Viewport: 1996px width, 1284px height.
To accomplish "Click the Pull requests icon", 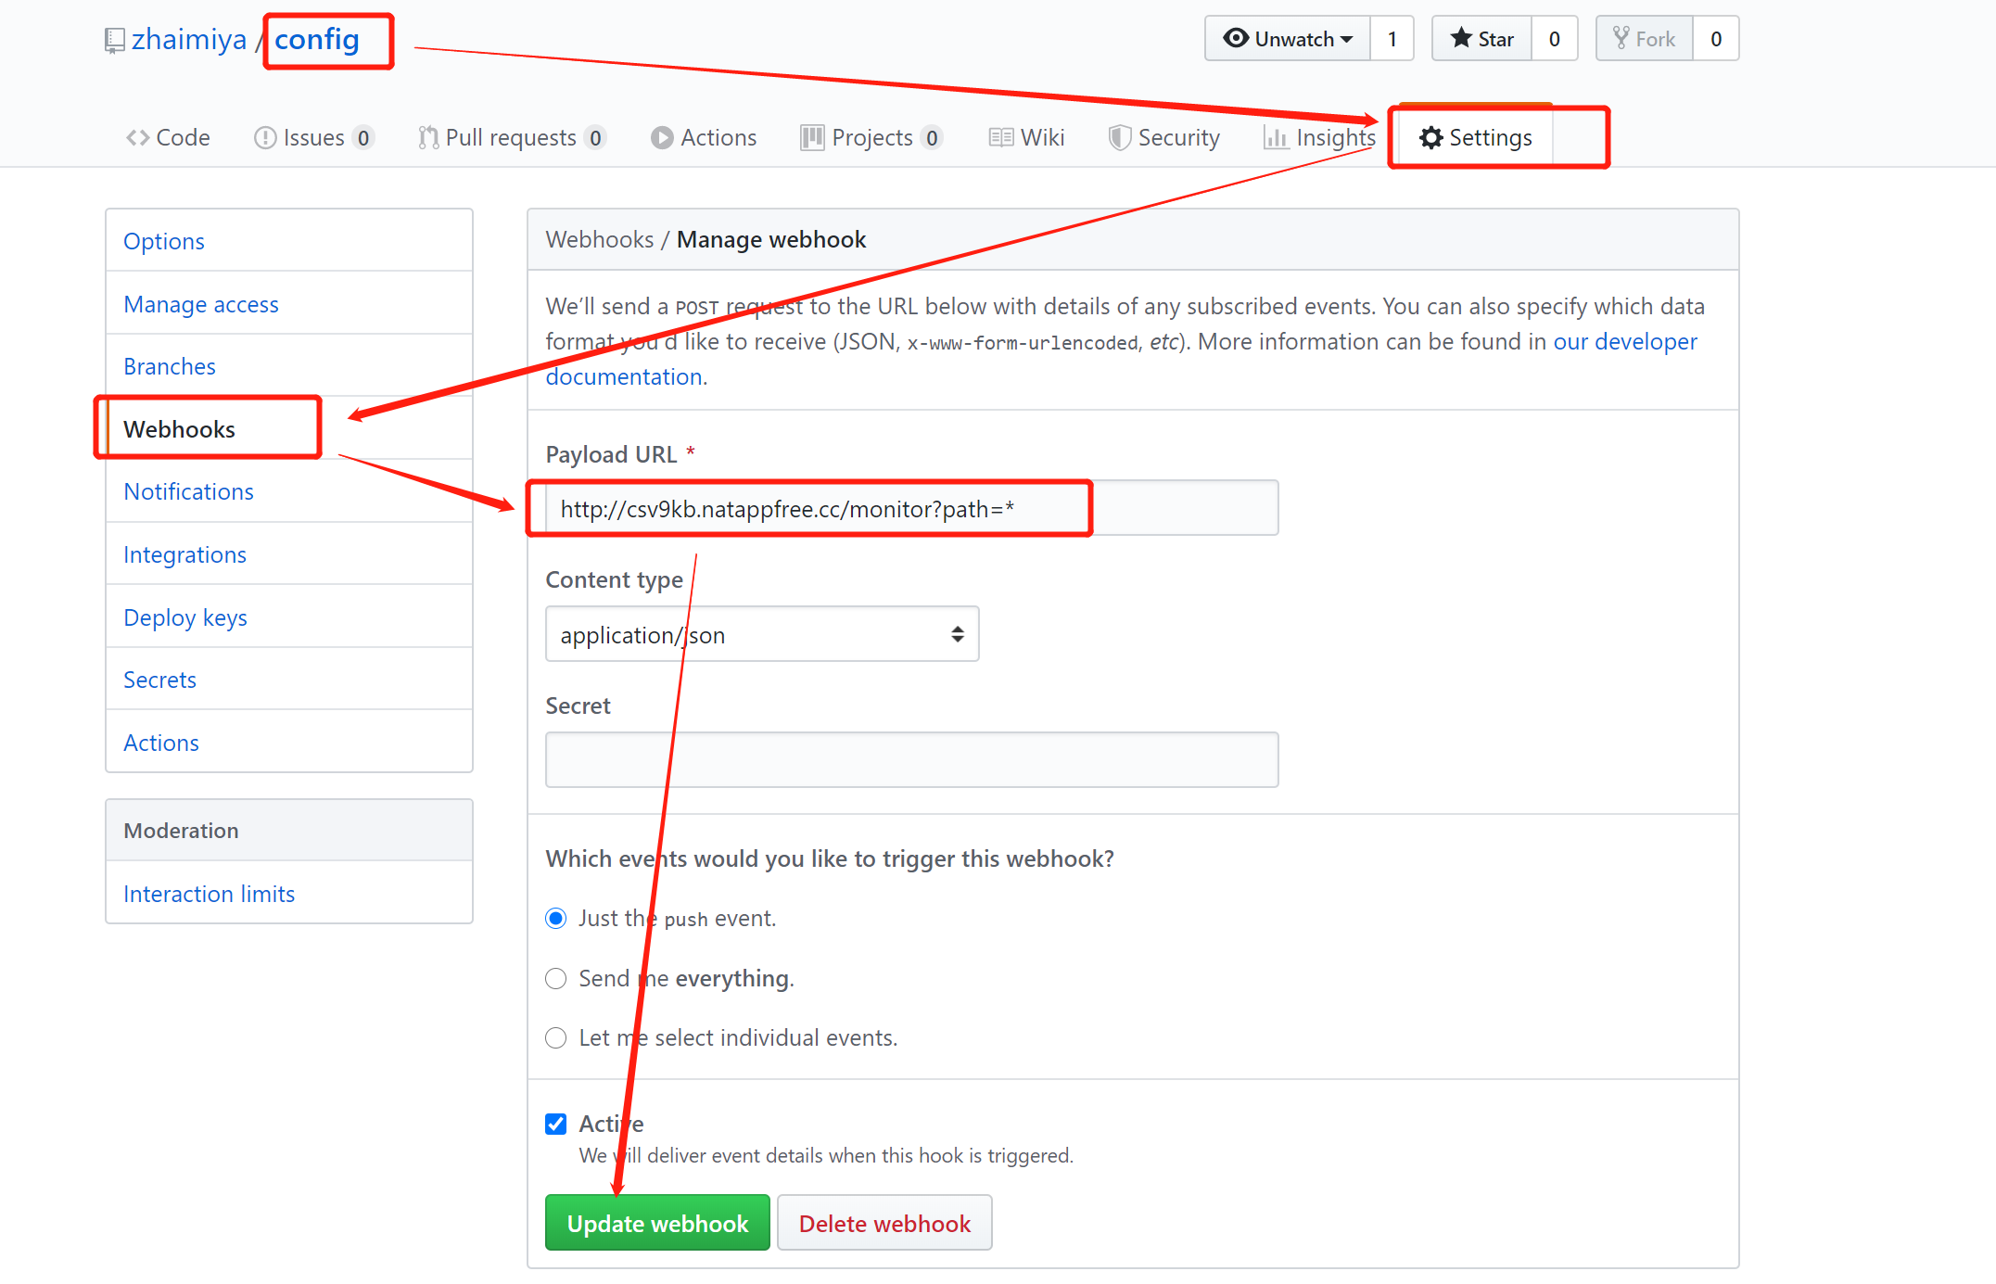I will tap(427, 138).
